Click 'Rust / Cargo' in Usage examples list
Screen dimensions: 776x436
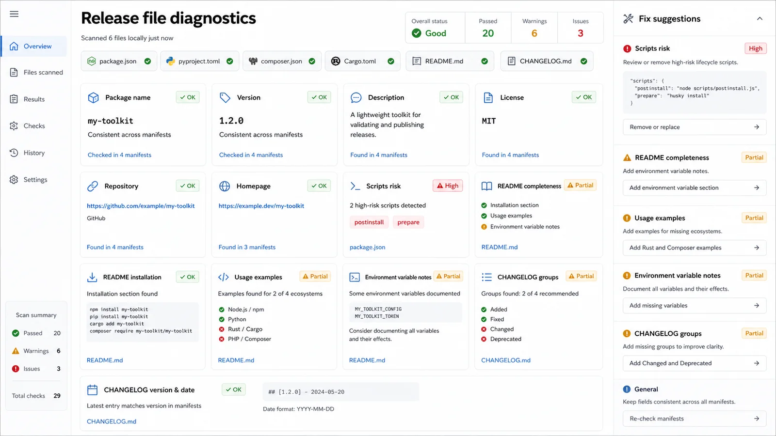(245, 329)
